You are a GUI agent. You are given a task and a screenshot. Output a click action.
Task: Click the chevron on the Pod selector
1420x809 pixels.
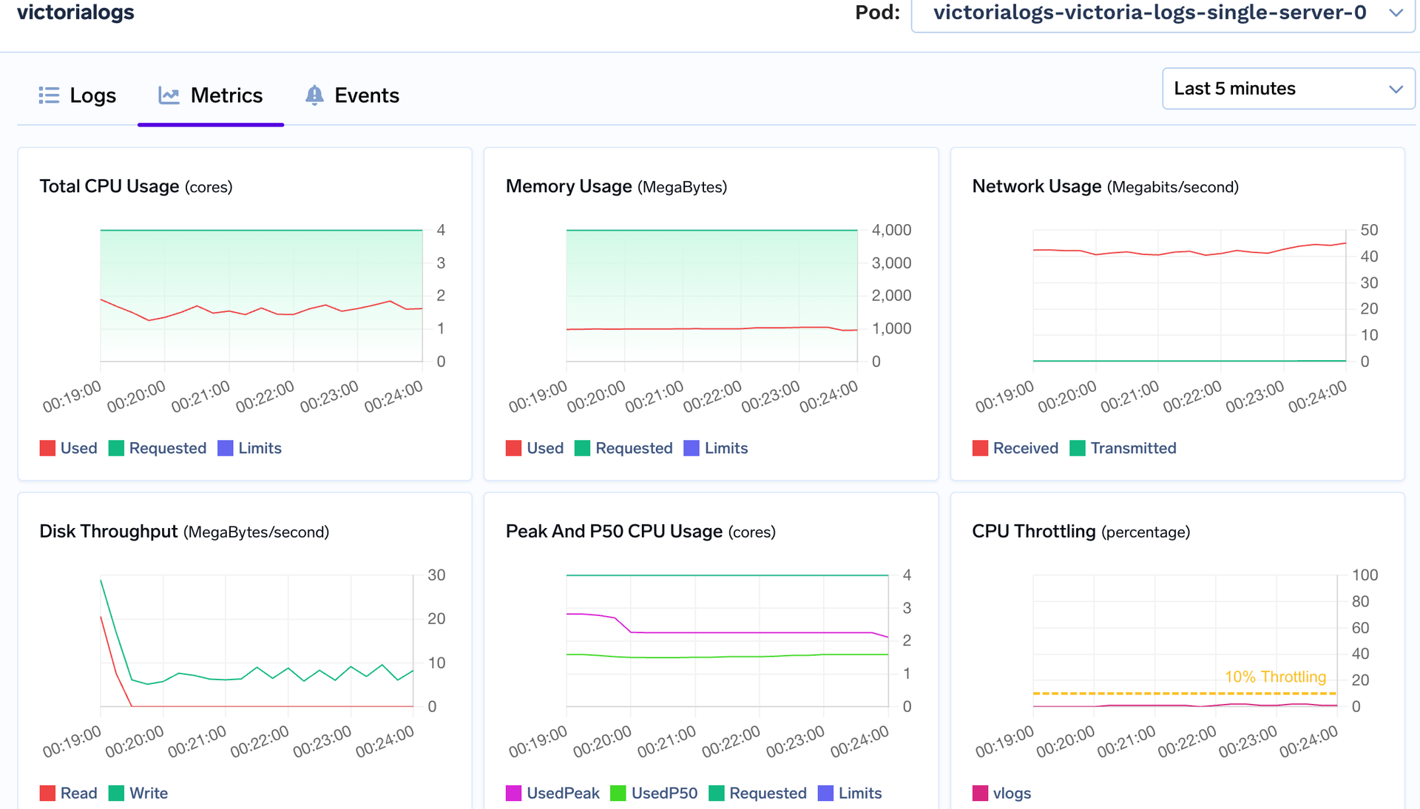[1396, 13]
